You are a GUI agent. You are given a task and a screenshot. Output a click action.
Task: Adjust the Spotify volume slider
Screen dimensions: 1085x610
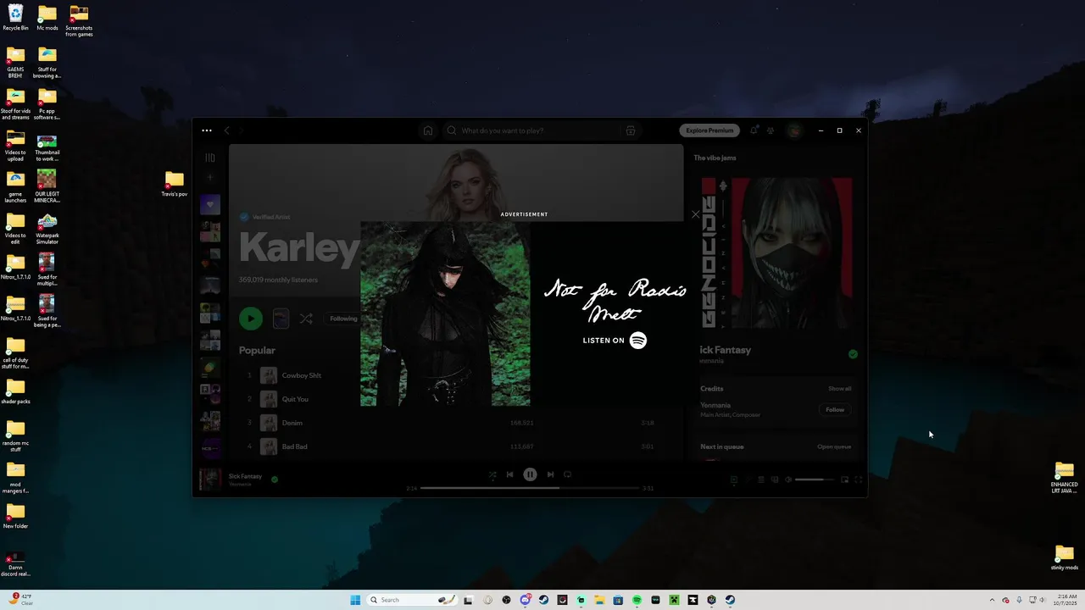point(815,480)
